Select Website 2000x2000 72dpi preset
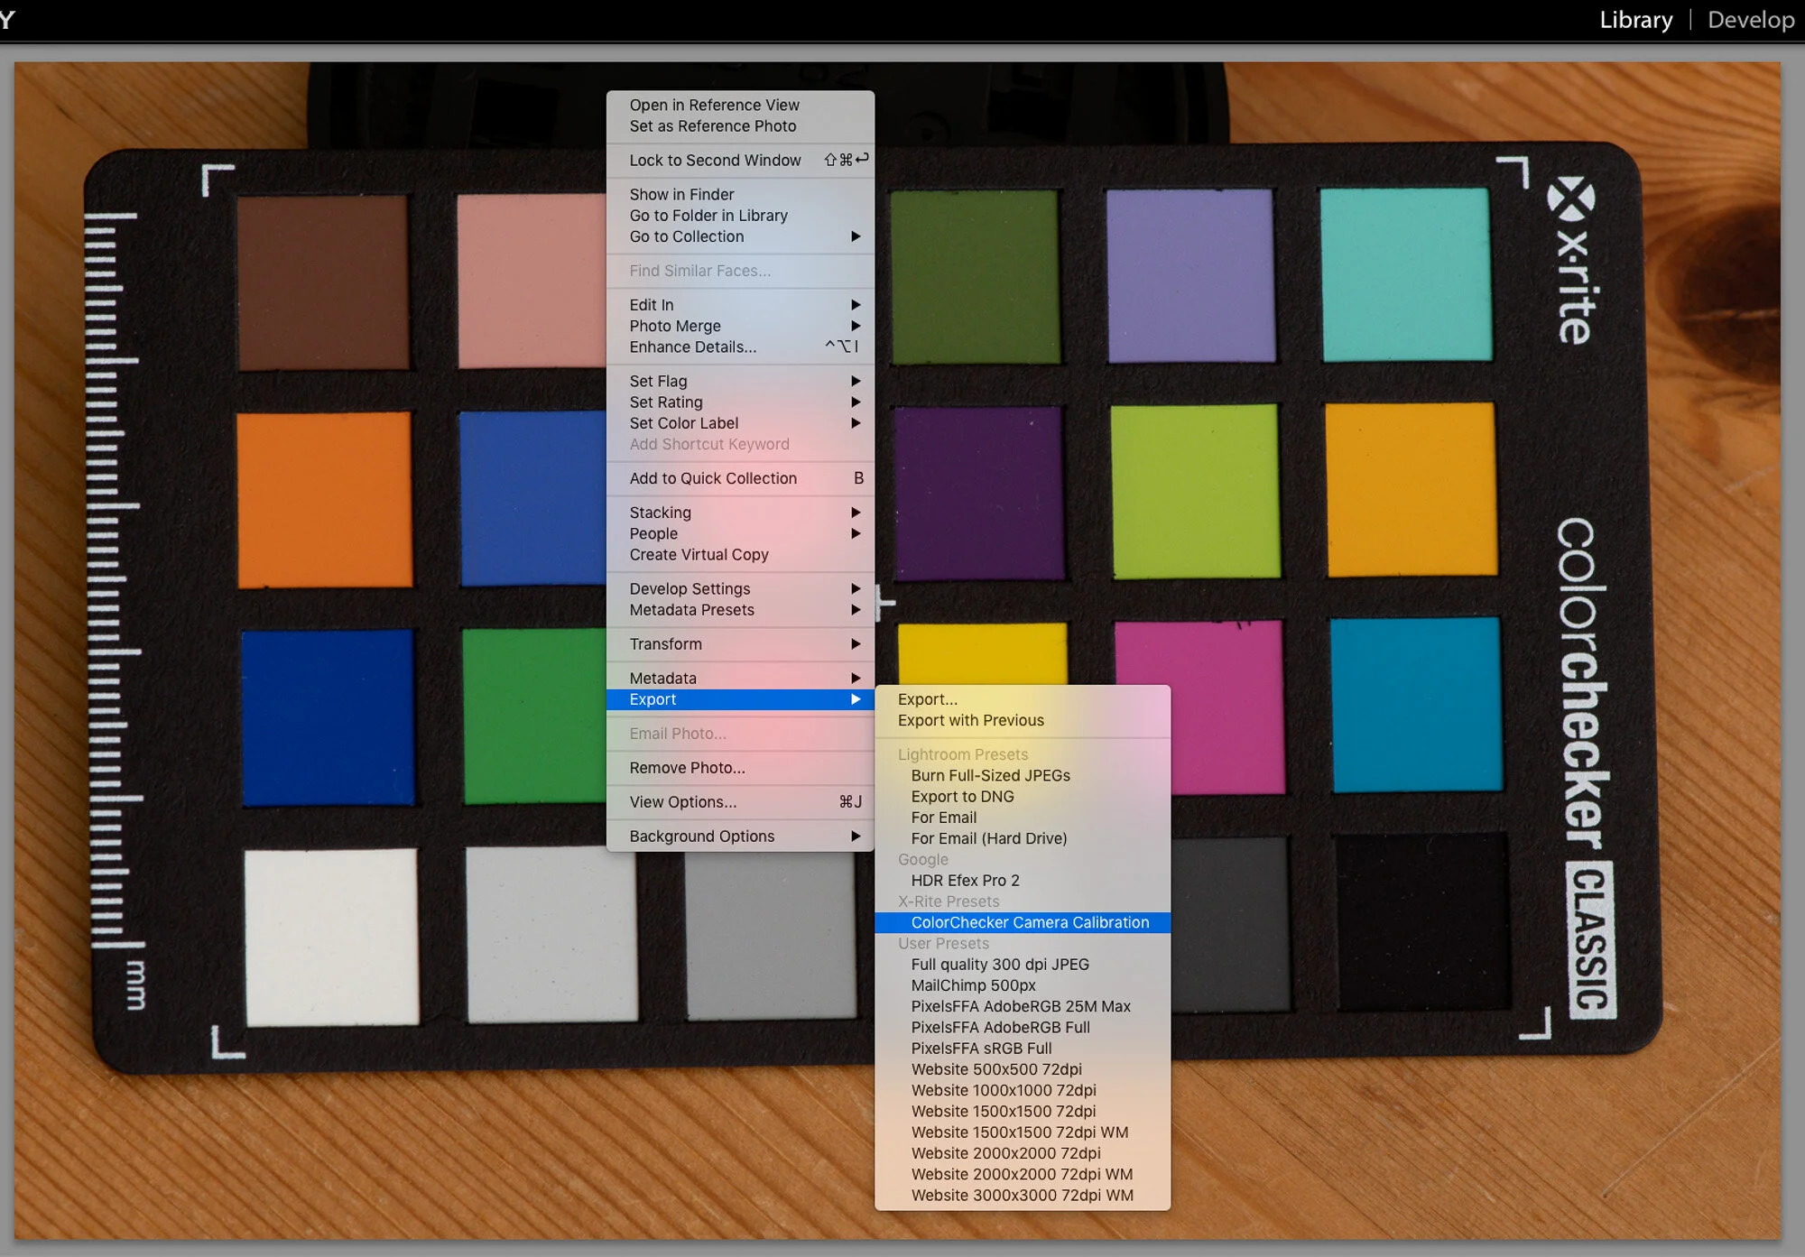 pos(1023,1153)
